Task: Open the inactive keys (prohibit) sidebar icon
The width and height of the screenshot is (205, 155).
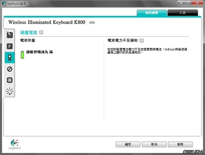Action: [10, 69]
